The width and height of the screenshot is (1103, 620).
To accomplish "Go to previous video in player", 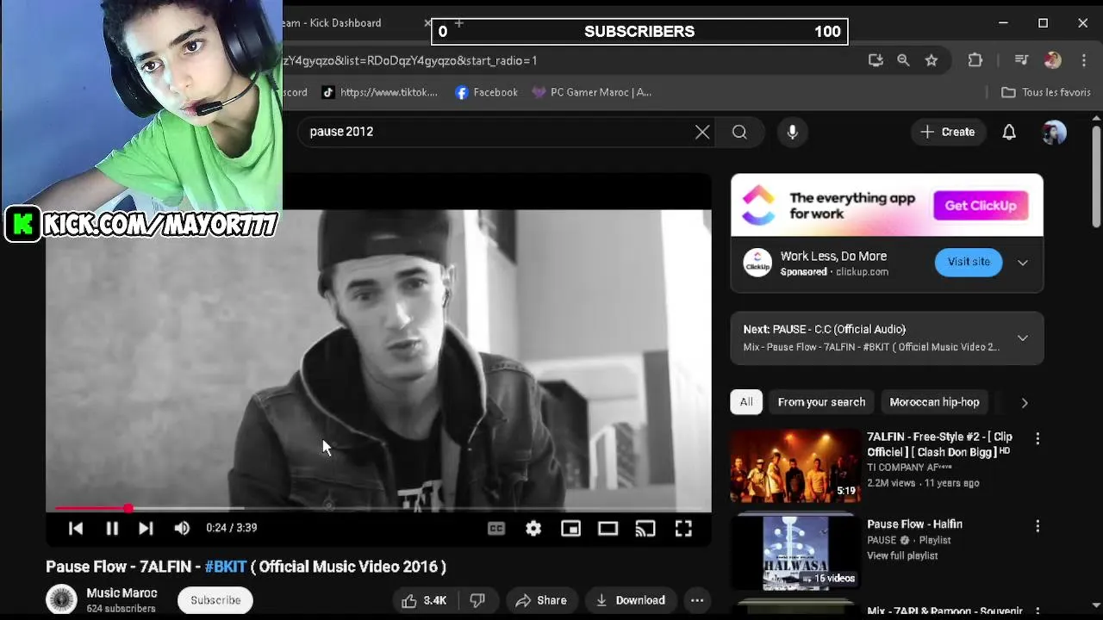I will [76, 528].
